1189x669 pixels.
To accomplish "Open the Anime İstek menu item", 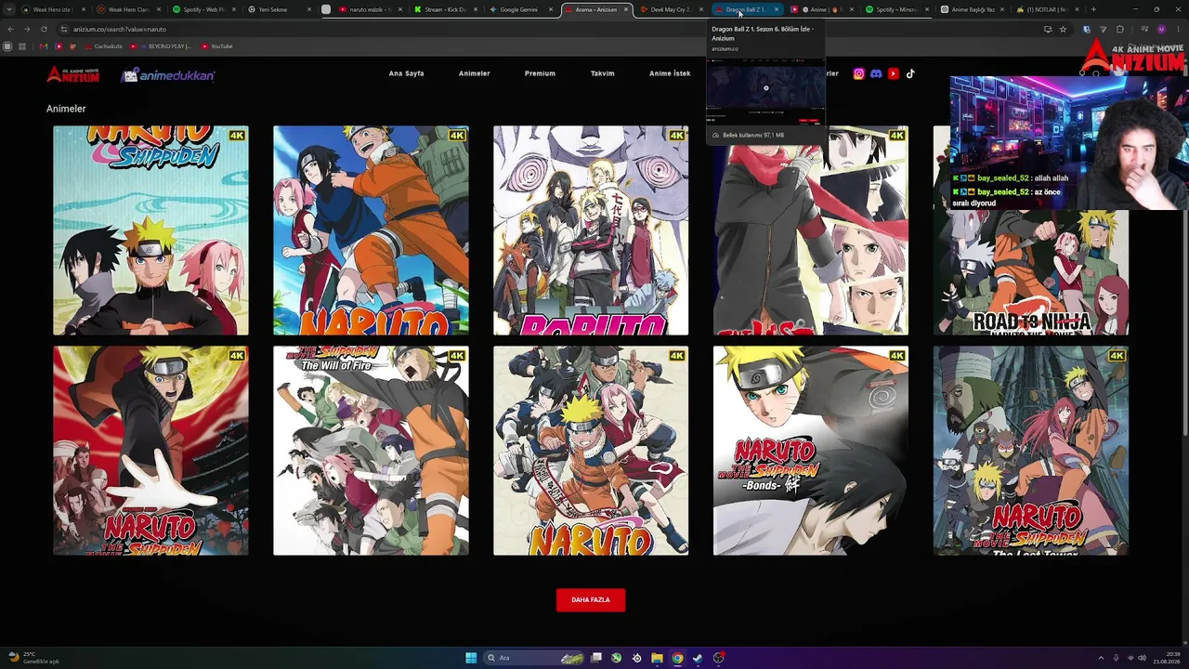I will 670,73.
